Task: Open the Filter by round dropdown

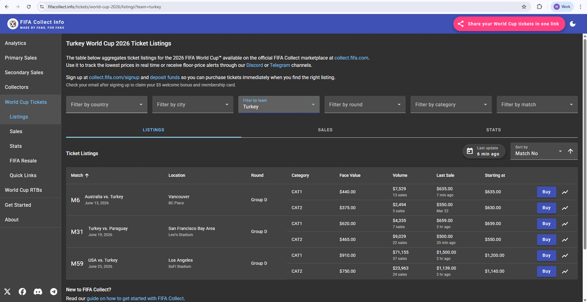Action: pos(365,105)
